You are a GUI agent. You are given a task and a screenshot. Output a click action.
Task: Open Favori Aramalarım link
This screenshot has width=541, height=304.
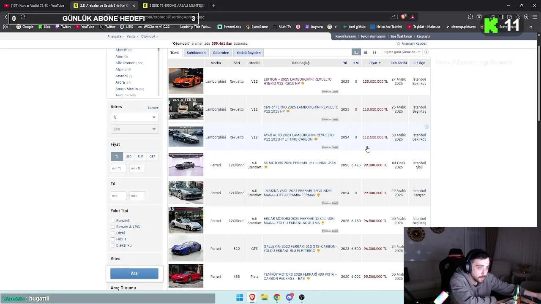[x=373, y=36]
